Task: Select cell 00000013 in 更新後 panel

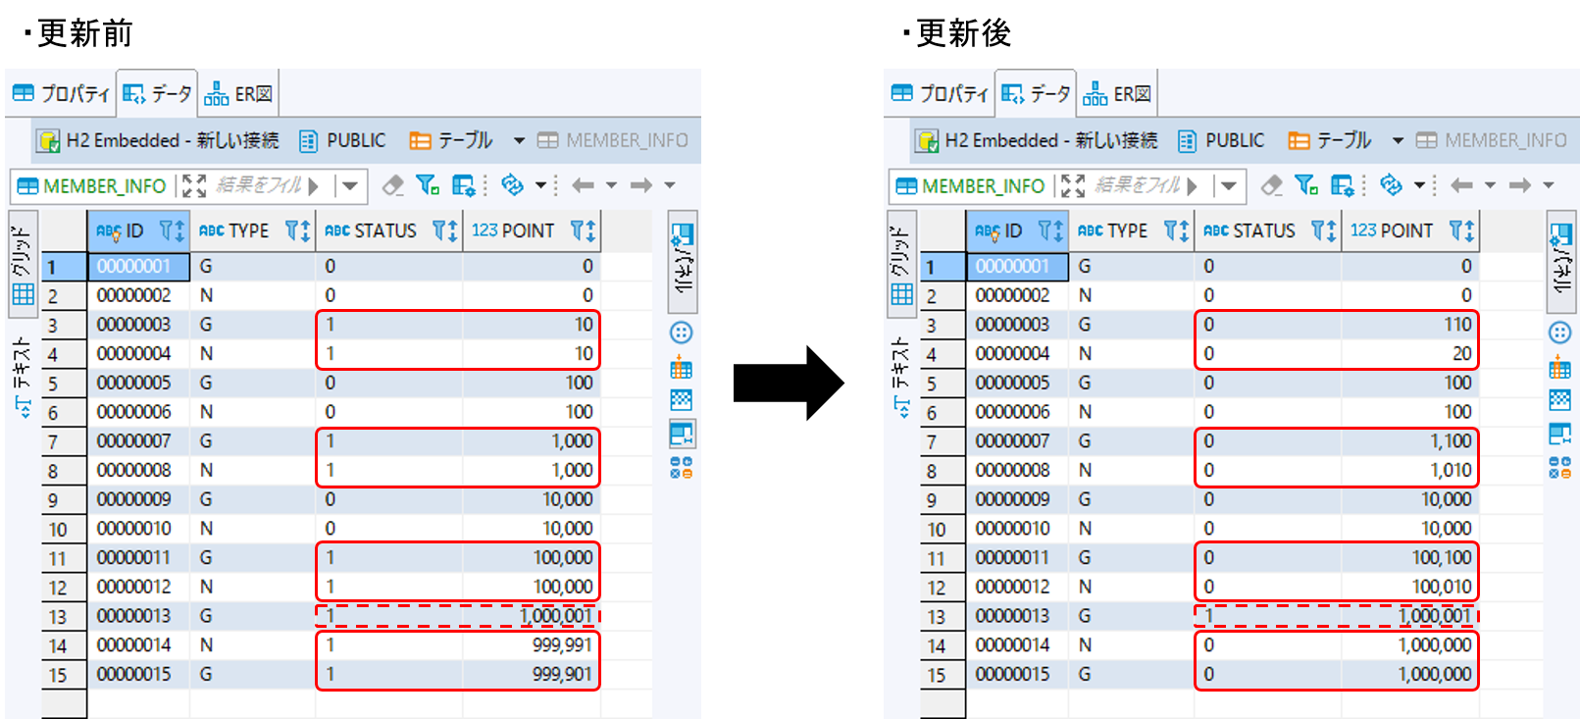Action: pos(1016,616)
